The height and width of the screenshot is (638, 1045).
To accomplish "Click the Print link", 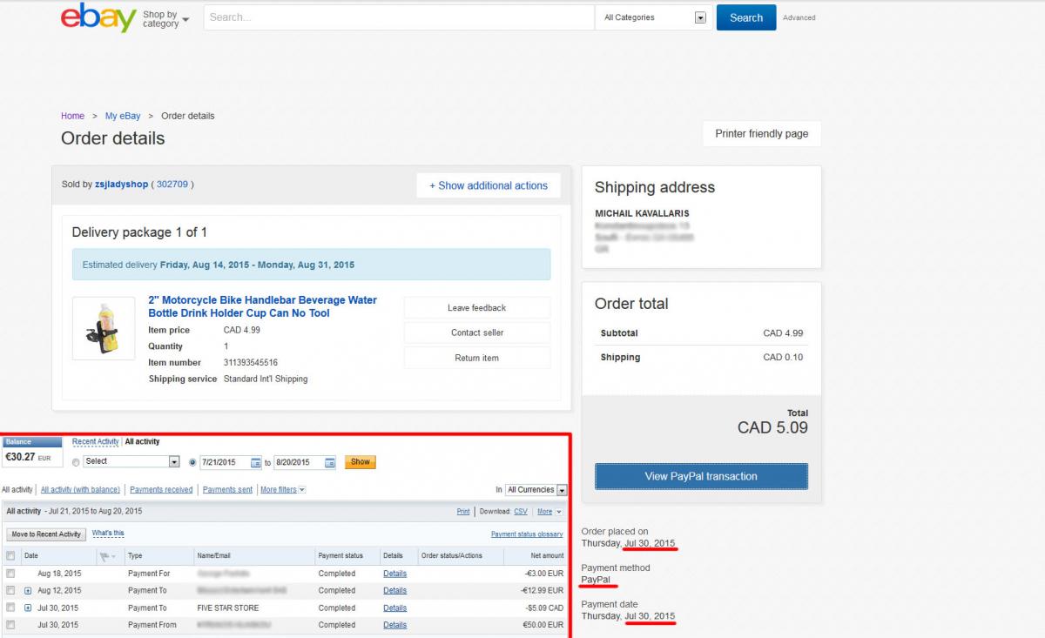I will point(463,512).
